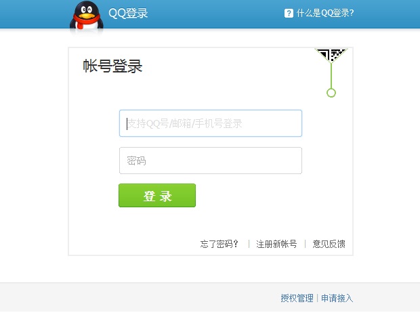Click the 帐号登录 heading

point(112,66)
